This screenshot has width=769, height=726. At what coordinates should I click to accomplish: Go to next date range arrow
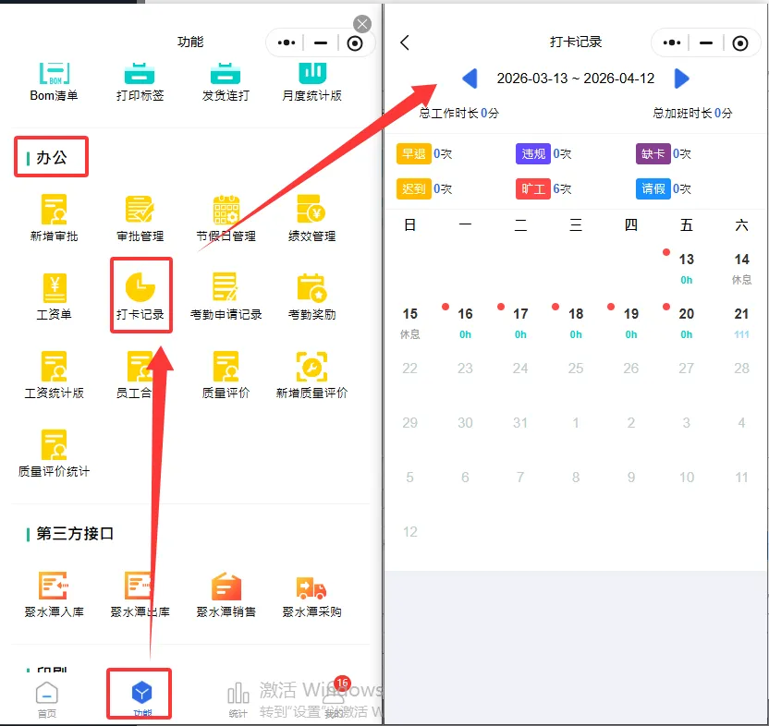click(x=682, y=79)
